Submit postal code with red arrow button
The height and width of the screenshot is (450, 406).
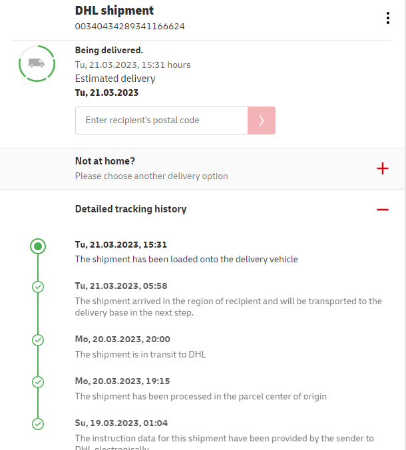[262, 120]
